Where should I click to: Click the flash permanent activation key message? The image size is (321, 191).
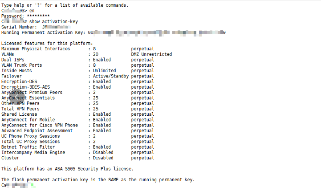98,180
